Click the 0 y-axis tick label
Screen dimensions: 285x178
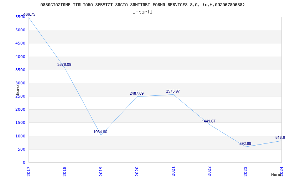pos(24,162)
